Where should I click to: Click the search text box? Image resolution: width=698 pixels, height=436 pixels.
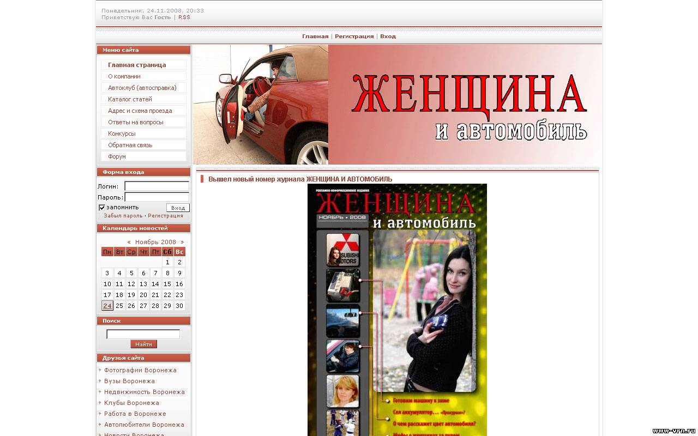point(143,334)
